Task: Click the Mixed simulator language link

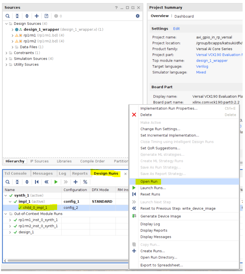Action: pos(201,72)
